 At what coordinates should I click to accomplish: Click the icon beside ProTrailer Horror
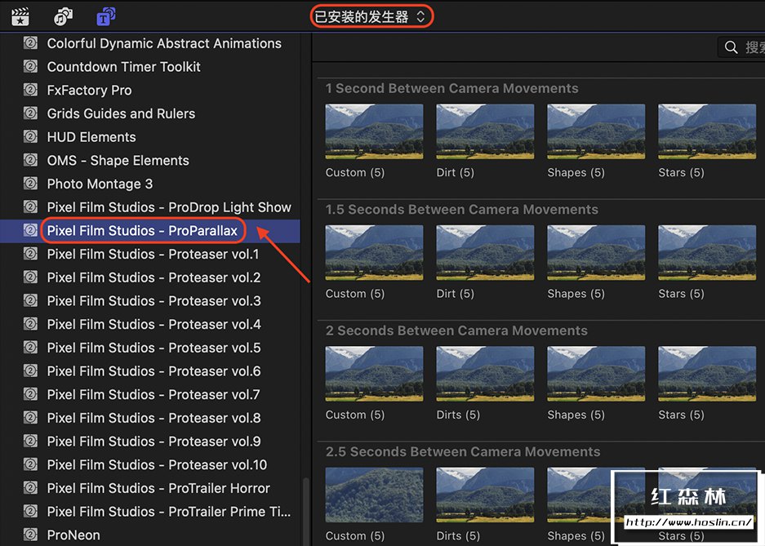point(30,487)
